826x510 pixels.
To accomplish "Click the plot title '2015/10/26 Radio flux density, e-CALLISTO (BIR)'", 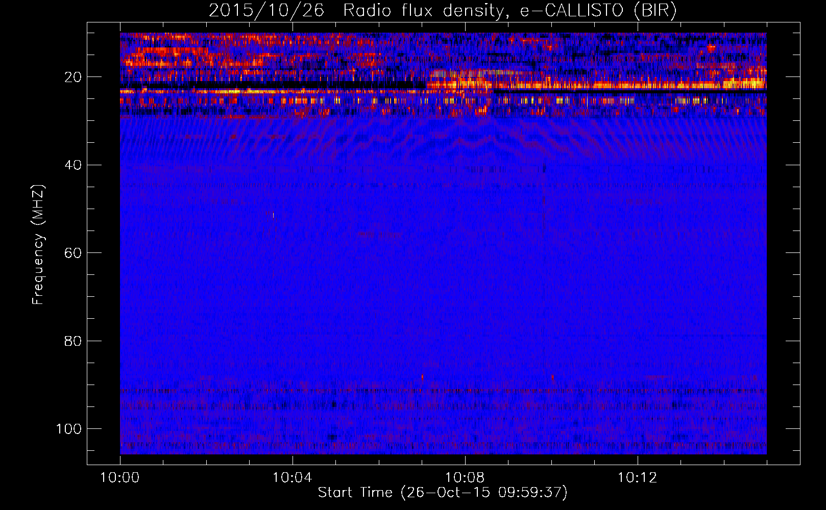I will pos(443,11).
